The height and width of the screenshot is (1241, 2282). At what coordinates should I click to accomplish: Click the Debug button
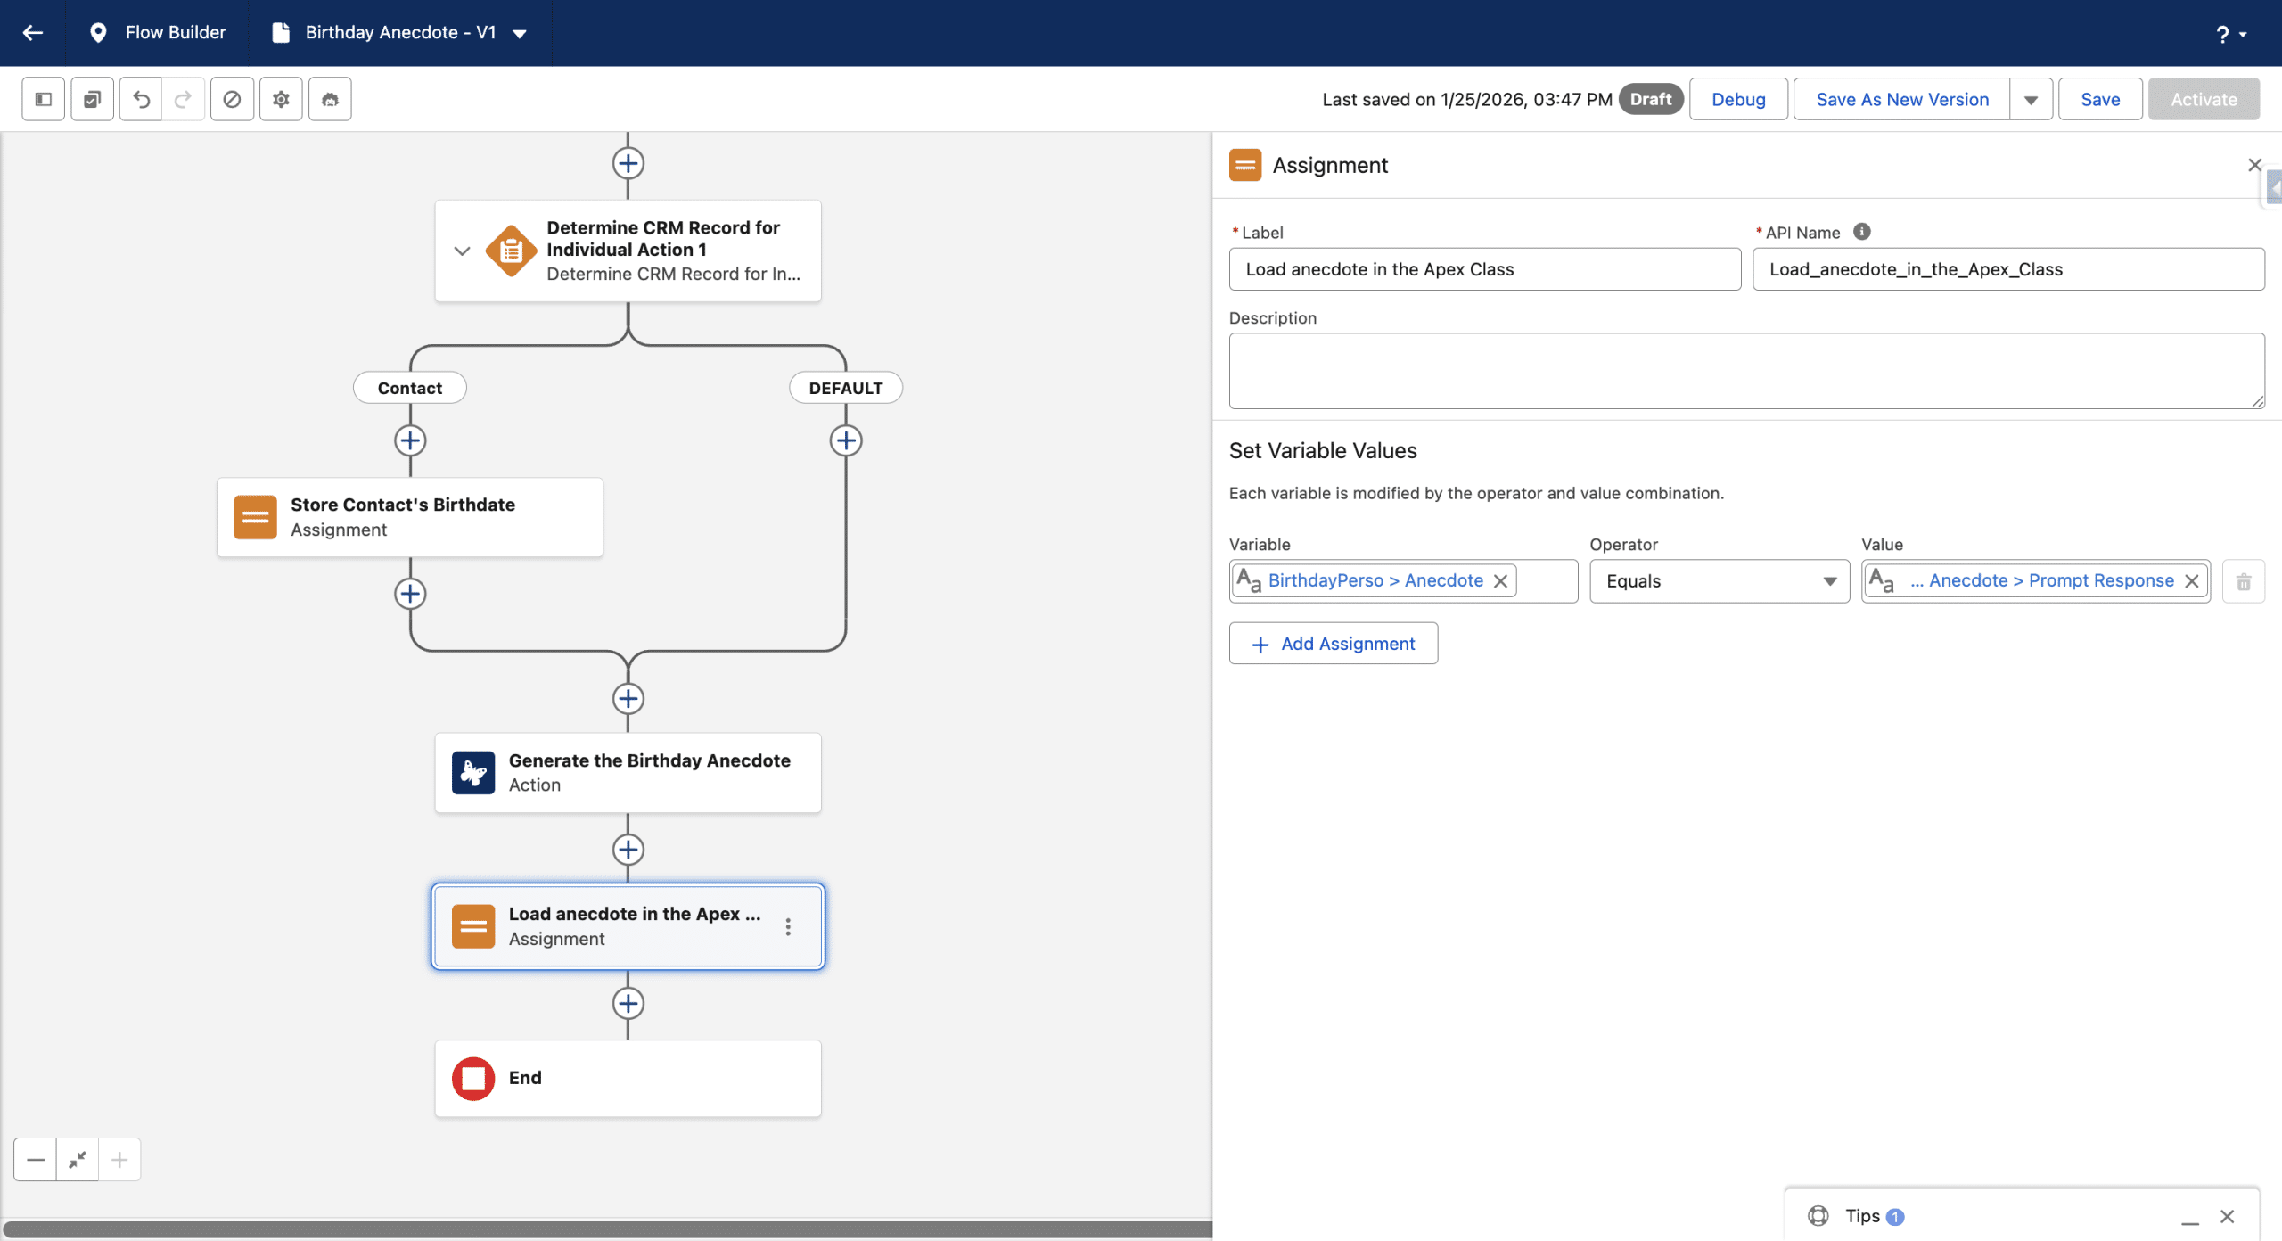click(x=1737, y=100)
